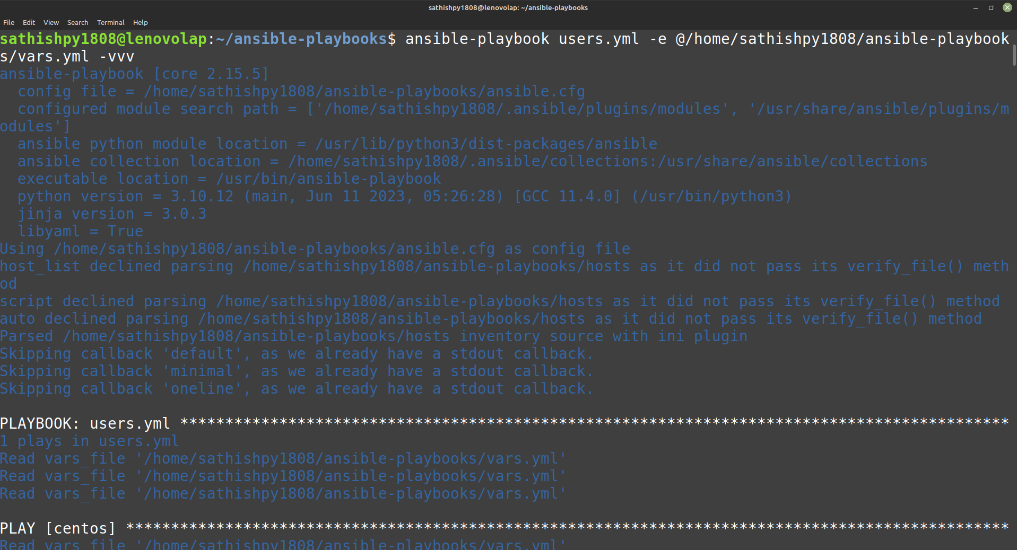Click the '1 plays in users.yml' line
The image size is (1017, 550).
coord(89,441)
